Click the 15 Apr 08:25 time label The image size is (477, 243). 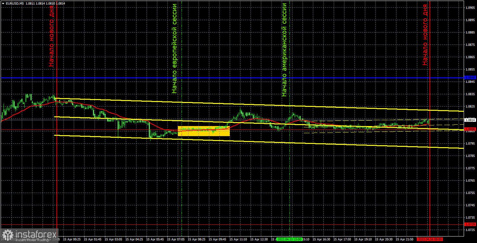click(x=197, y=239)
